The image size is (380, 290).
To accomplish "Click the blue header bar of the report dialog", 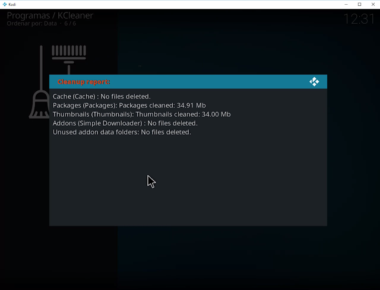I will point(188,82).
